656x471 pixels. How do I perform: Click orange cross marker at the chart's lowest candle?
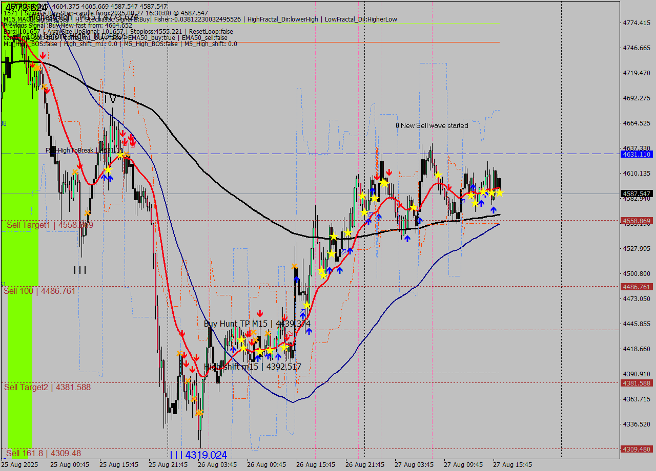tap(199, 412)
